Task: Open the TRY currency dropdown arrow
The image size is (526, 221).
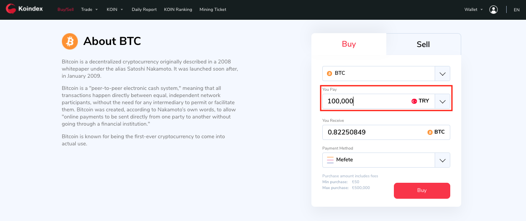Action: click(x=442, y=101)
